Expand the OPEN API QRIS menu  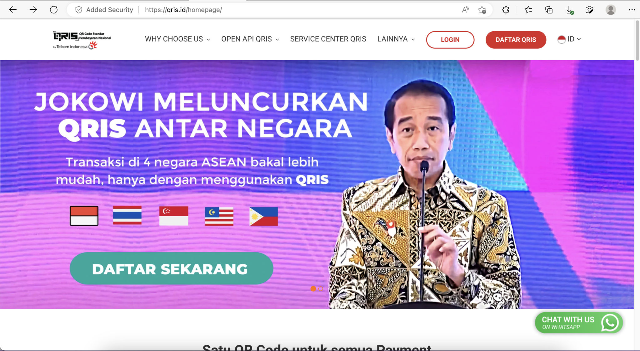[250, 39]
